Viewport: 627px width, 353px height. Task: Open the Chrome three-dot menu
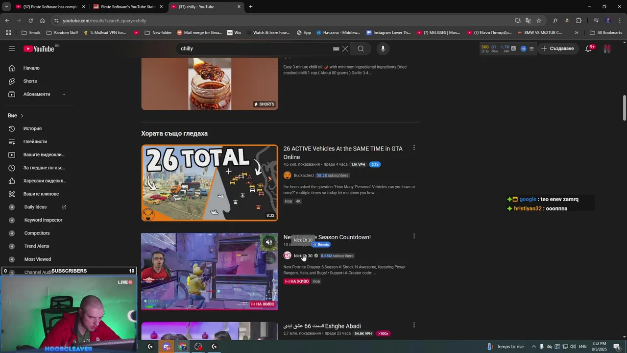(x=620, y=21)
